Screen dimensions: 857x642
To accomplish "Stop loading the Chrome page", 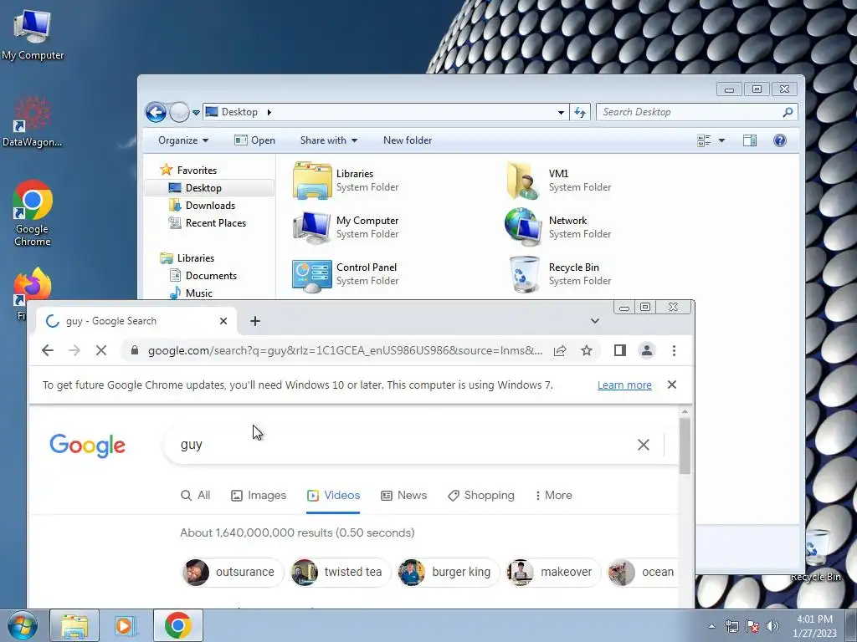I will point(101,350).
